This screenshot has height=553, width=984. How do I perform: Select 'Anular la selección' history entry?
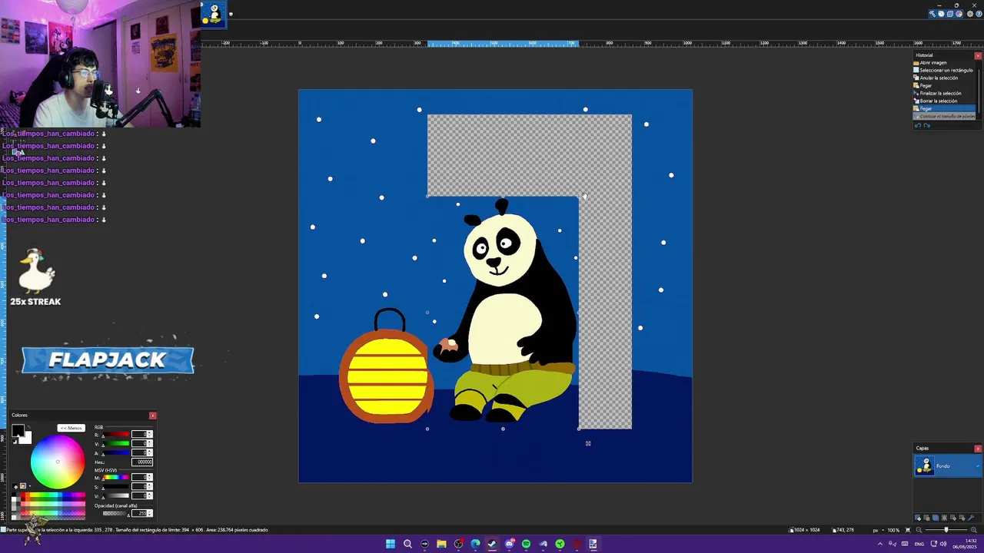pyautogui.click(x=946, y=78)
